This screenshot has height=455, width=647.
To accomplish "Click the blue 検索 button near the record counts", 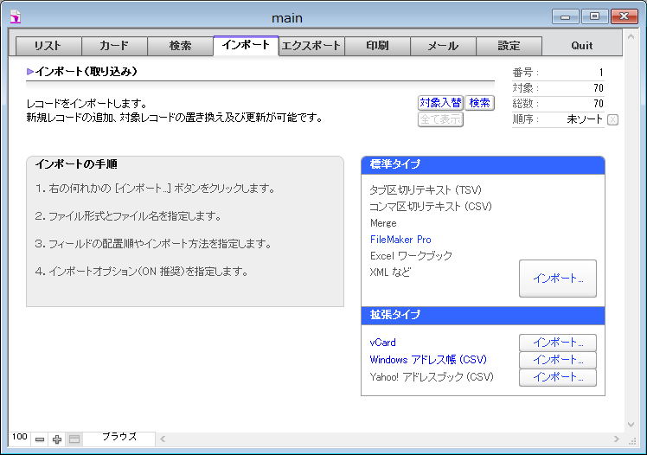I will coord(479,103).
